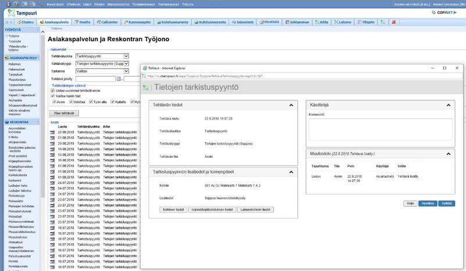Click the Sulje button
This screenshot has height=271, width=466.
pyautogui.click(x=410, y=203)
